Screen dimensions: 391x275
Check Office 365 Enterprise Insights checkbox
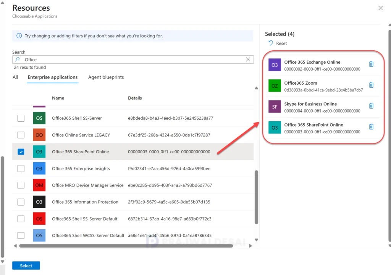click(21, 168)
